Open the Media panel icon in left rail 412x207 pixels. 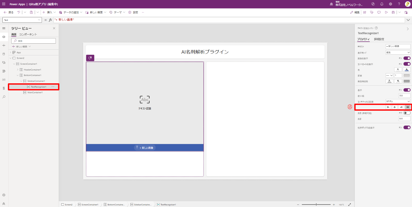point(4,62)
